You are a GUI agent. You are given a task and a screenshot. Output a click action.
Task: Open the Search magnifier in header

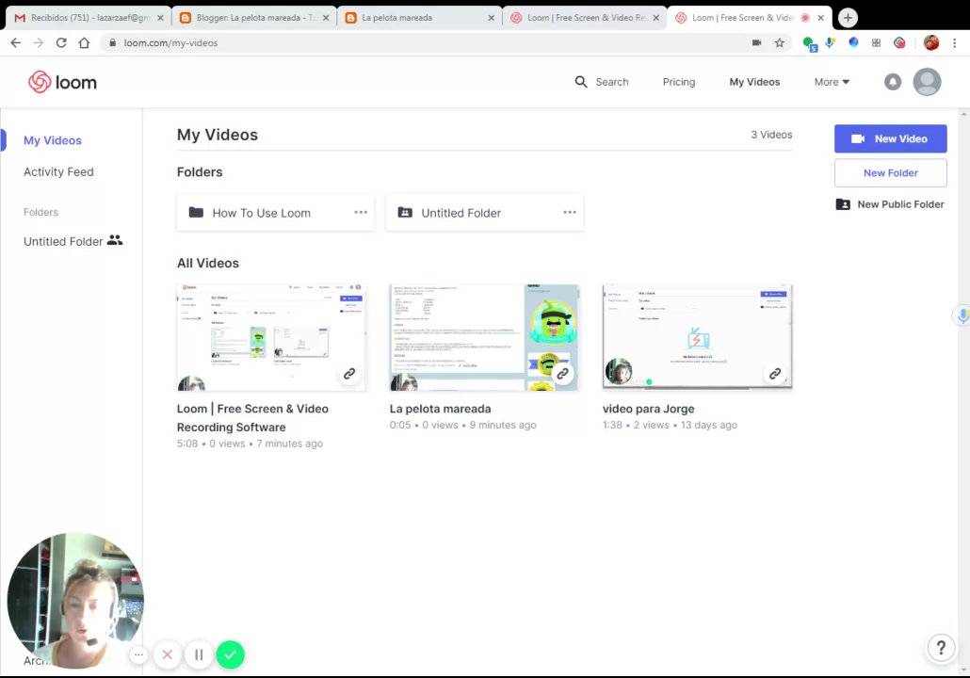[x=580, y=82]
